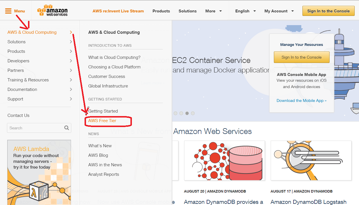This screenshot has height=205, width=359.
Task: Select the fourth carousel dot
Action: pyautogui.click(x=193, y=113)
